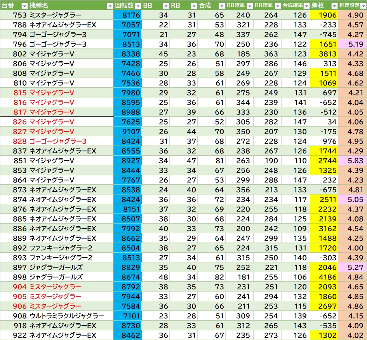Open the 台番 column filter dropdown
Image resolution: width=367 pixels, height=340 pixels.
[24, 6]
